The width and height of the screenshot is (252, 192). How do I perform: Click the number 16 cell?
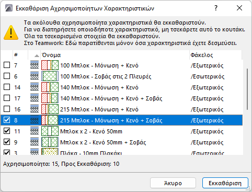[17, 109]
